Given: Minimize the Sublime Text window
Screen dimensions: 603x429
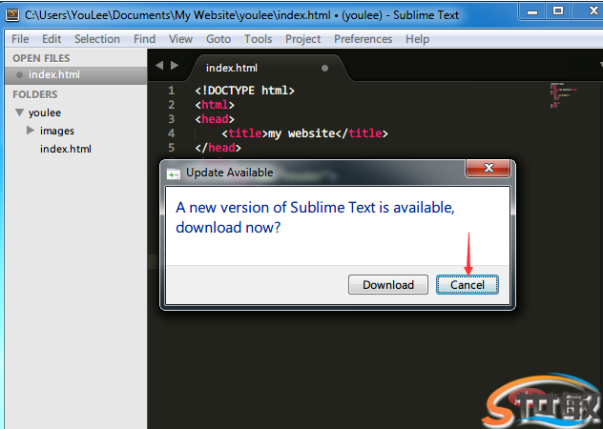Looking at the screenshot, I should tap(532, 11).
